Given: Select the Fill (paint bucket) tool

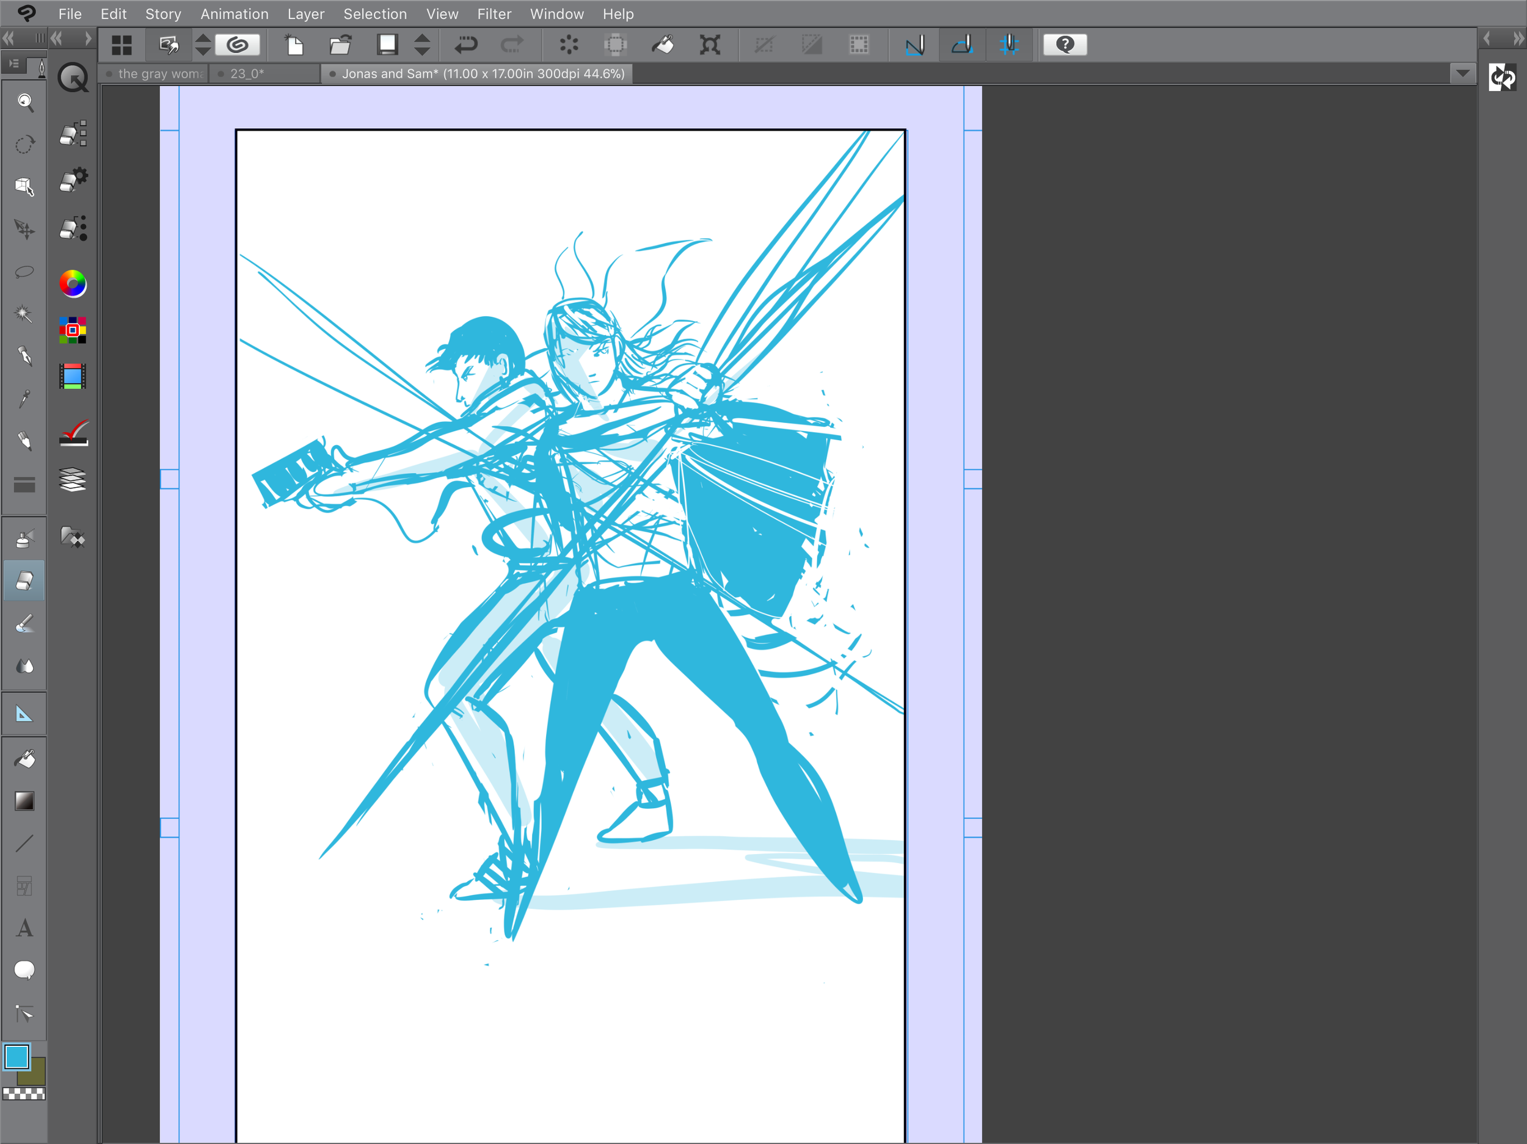Looking at the screenshot, I should coord(25,758).
